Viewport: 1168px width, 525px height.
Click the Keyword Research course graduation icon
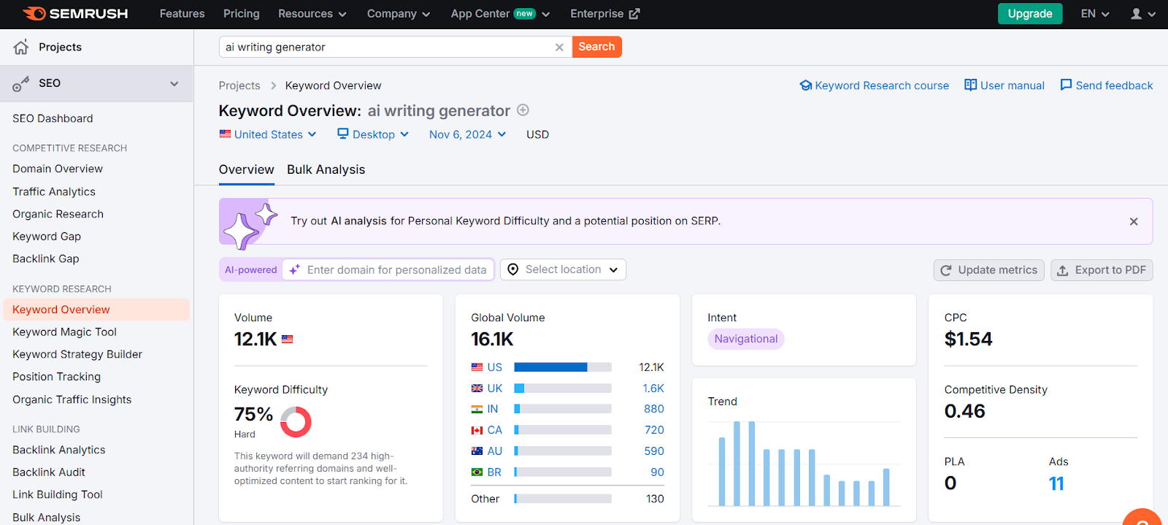[806, 85]
